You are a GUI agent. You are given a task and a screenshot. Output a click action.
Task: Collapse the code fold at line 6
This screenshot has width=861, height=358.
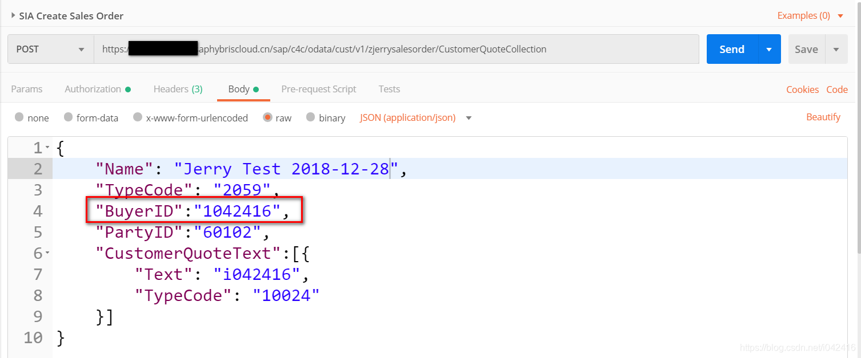(x=47, y=253)
